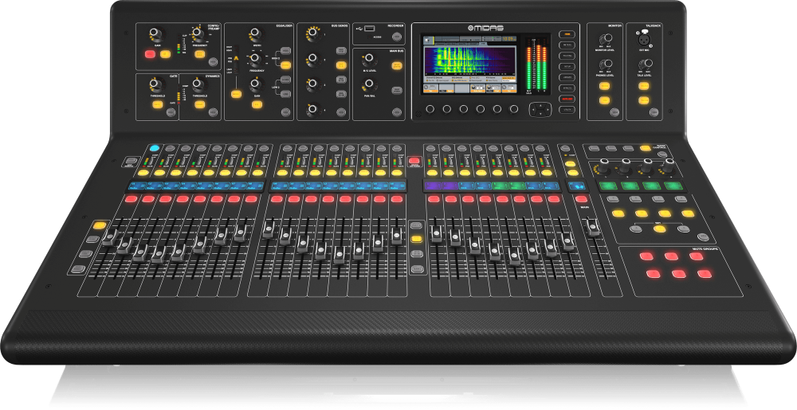797x410 pixels.
Task: Click the first assign knob above green displays
Action: 603,165
